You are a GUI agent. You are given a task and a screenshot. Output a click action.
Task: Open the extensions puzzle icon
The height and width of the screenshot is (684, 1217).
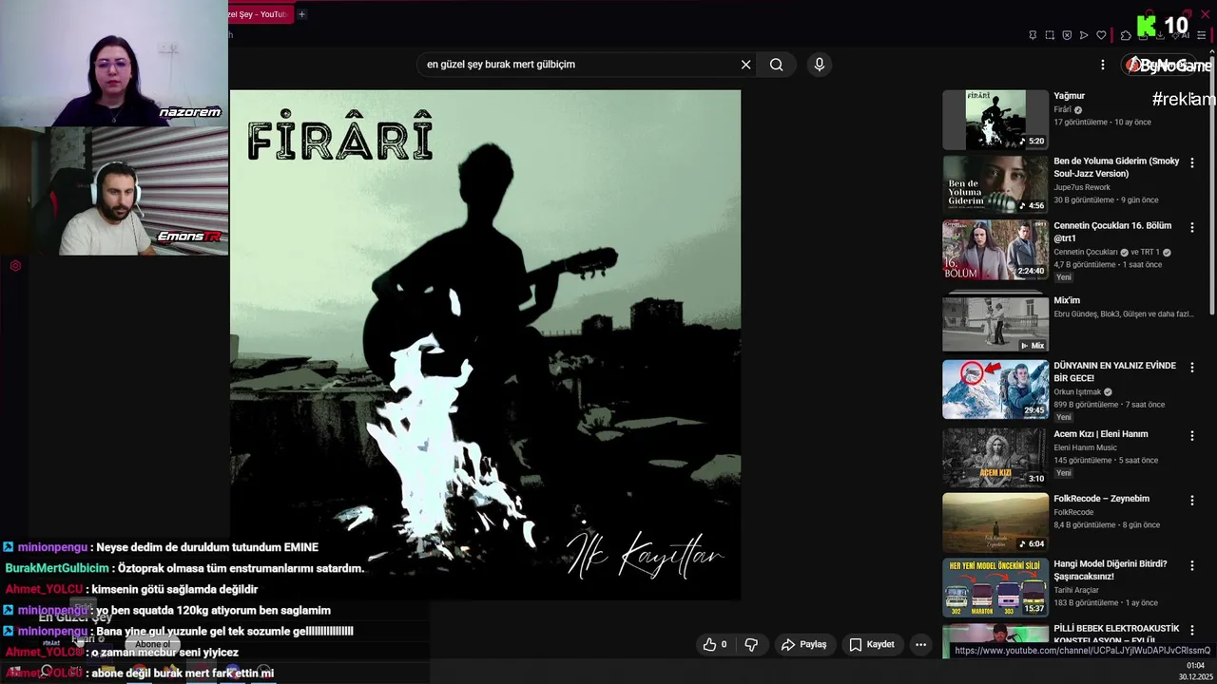[1126, 35]
